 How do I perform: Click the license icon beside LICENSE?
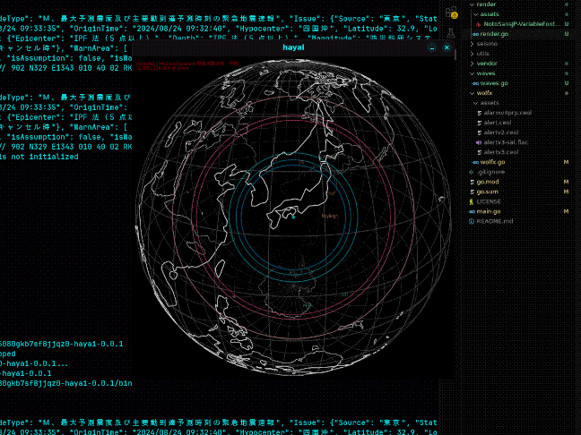(x=471, y=201)
